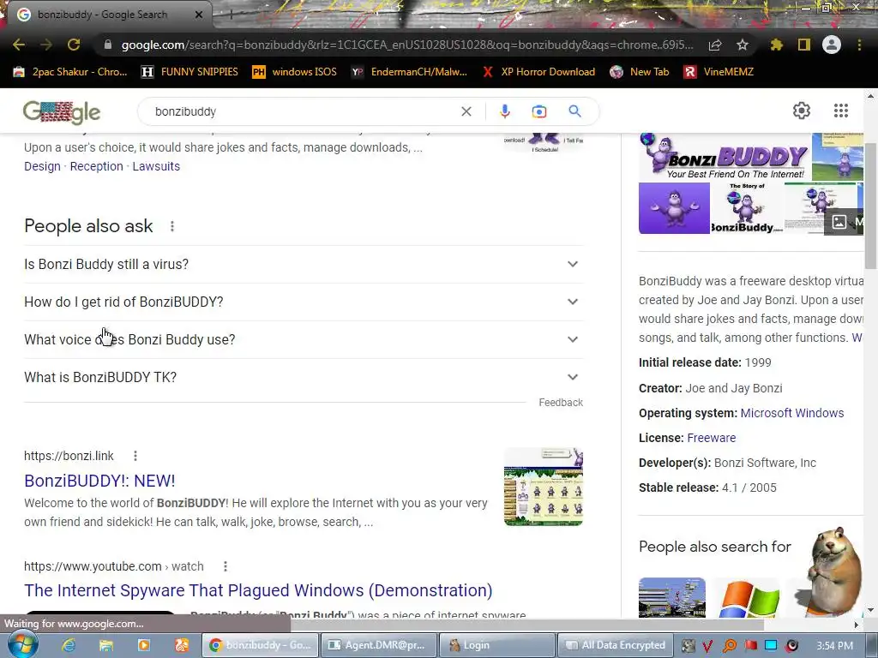
Task: Open People also ask options menu
Action: [171, 226]
